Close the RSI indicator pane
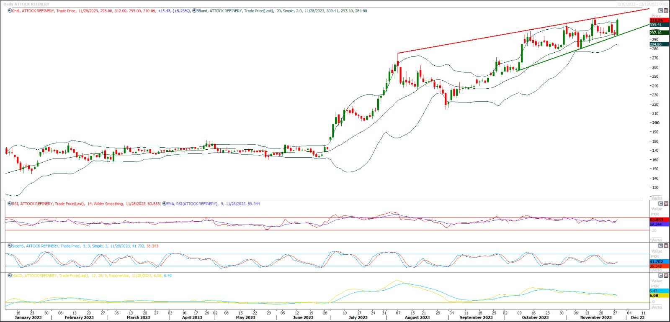Image resolution: width=670 pixels, height=322 pixels. click(x=666, y=204)
